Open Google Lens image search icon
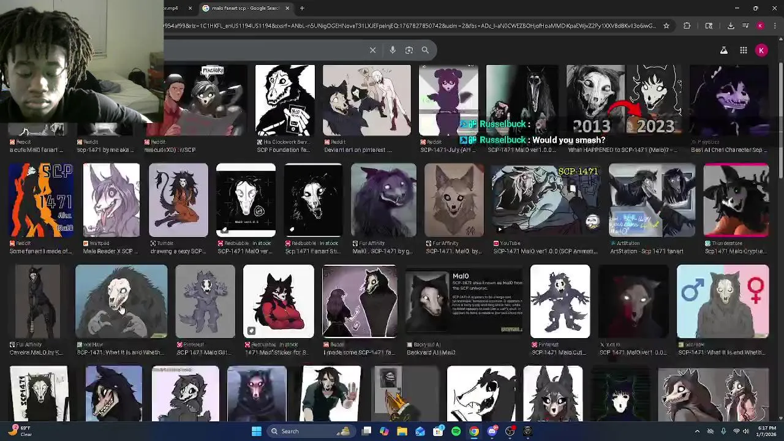Screen dimensions: 784x441 tap(409, 50)
